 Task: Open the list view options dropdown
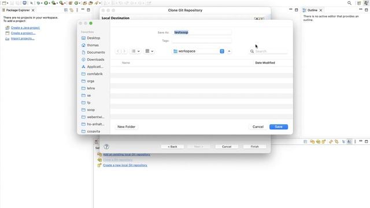click(136, 51)
